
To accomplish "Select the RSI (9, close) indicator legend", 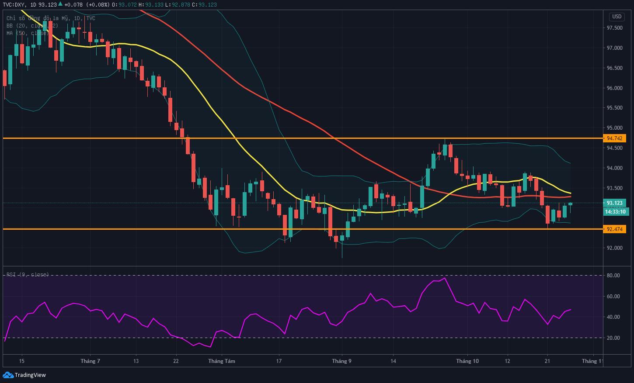I will click(28, 275).
